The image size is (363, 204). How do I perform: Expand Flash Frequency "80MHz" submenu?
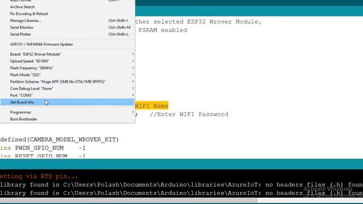[x=67, y=68]
